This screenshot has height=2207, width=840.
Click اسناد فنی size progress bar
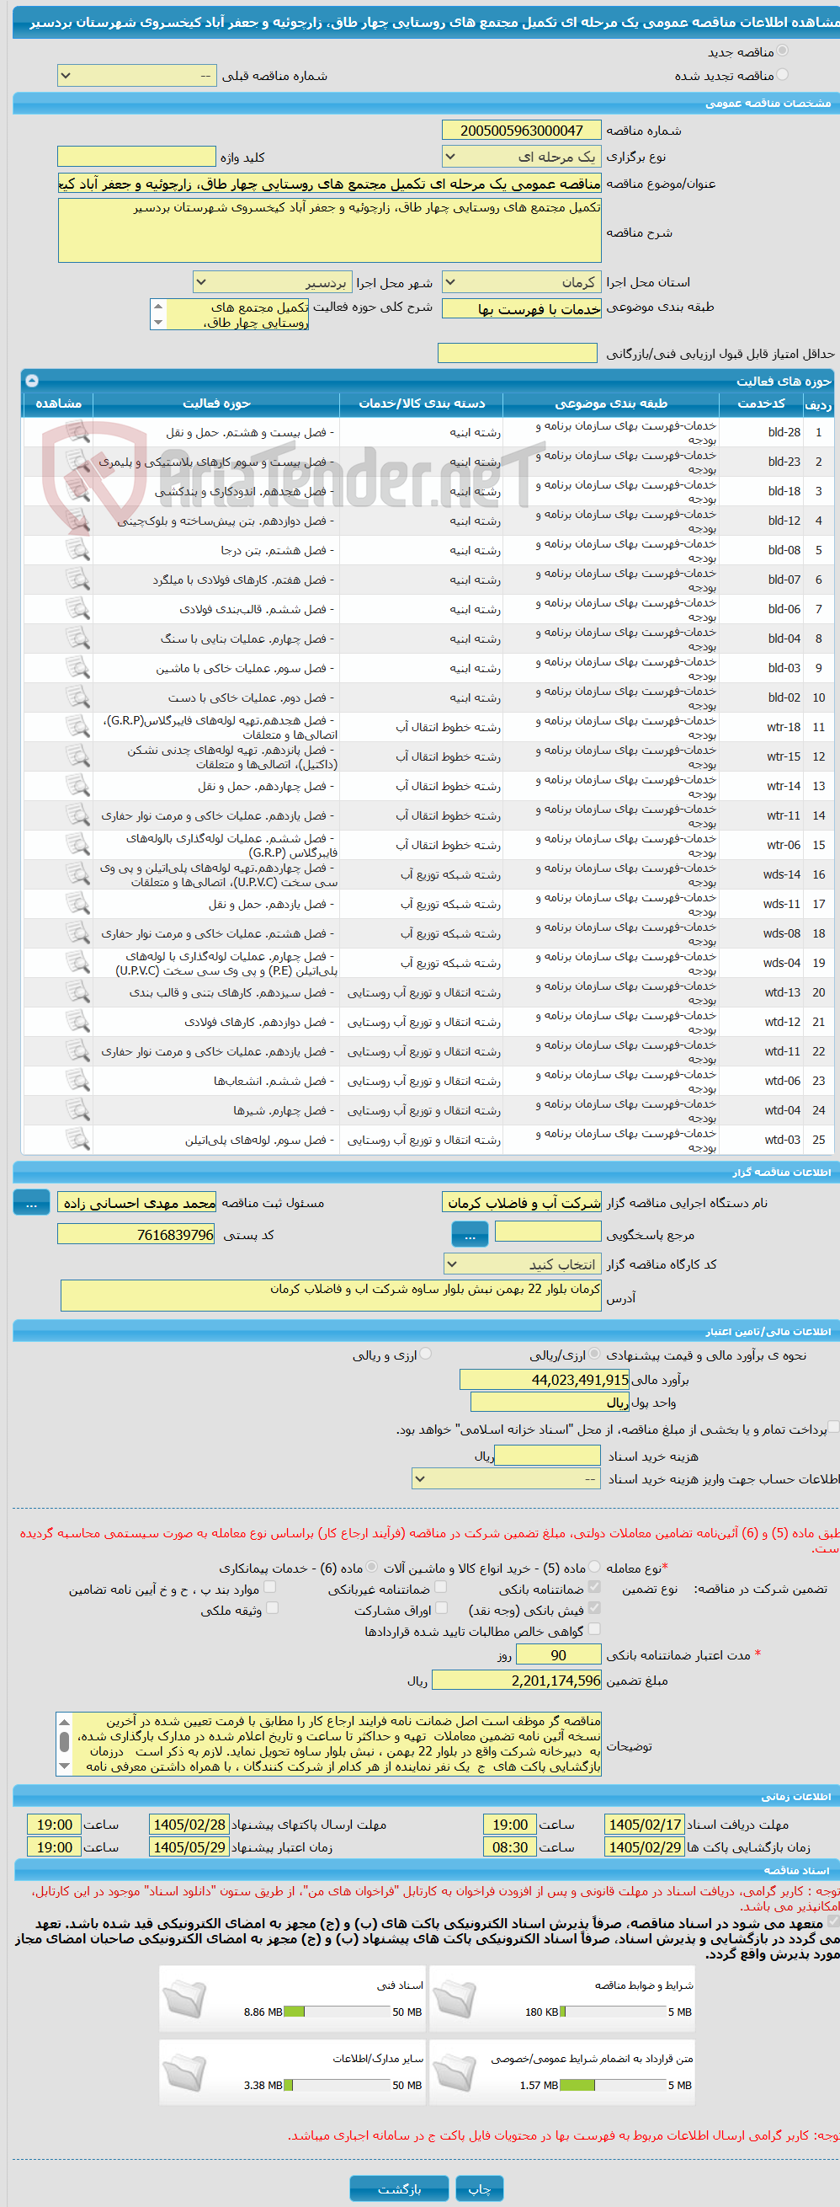pos(337,2012)
